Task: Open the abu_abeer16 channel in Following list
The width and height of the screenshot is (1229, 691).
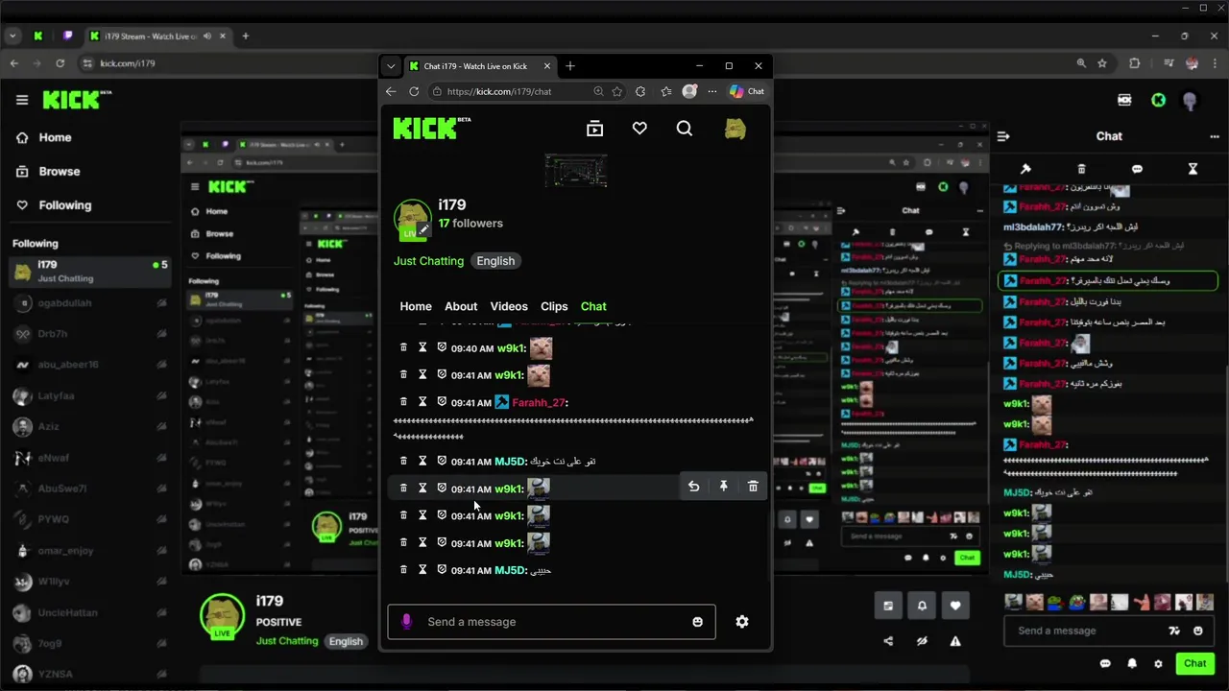Action: tap(89, 365)
